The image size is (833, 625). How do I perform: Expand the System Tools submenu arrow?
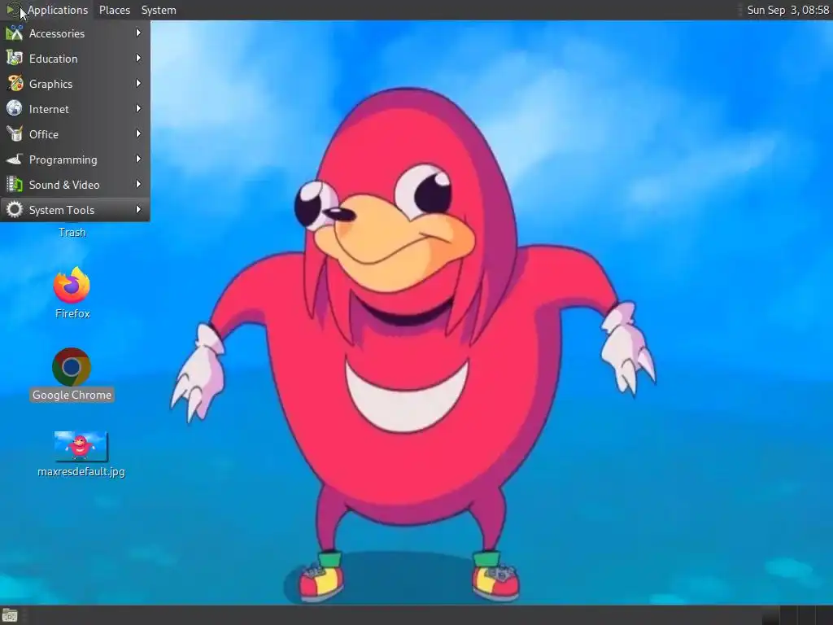[x=138, y=209]
